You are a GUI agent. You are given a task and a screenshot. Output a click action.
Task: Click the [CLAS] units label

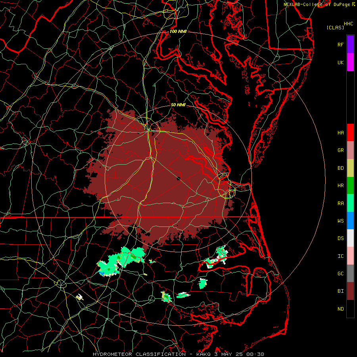click(x=335, y=27)
